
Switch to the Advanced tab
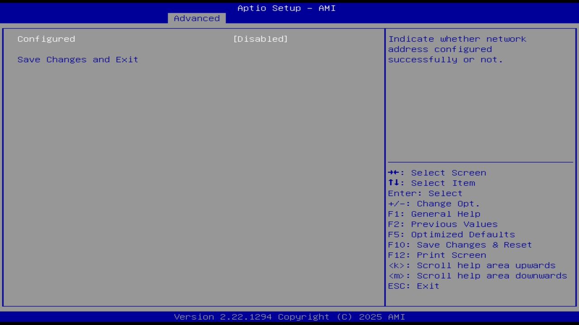coord(196,18)
